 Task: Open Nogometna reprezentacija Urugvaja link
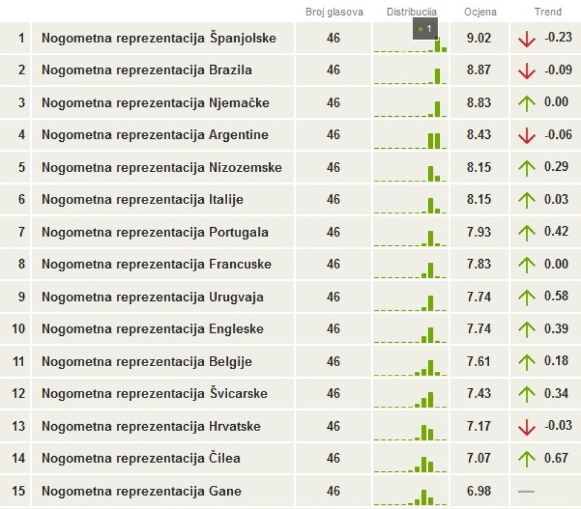153,297
